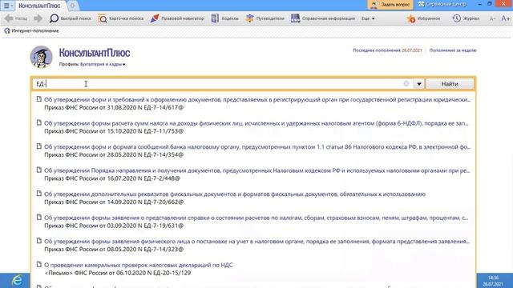Expand the Еще dropdown menu
Screen dimensions: 513x288
(x=368, y=18)
